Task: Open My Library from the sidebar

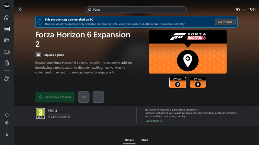Action: (x=7, y=41)
